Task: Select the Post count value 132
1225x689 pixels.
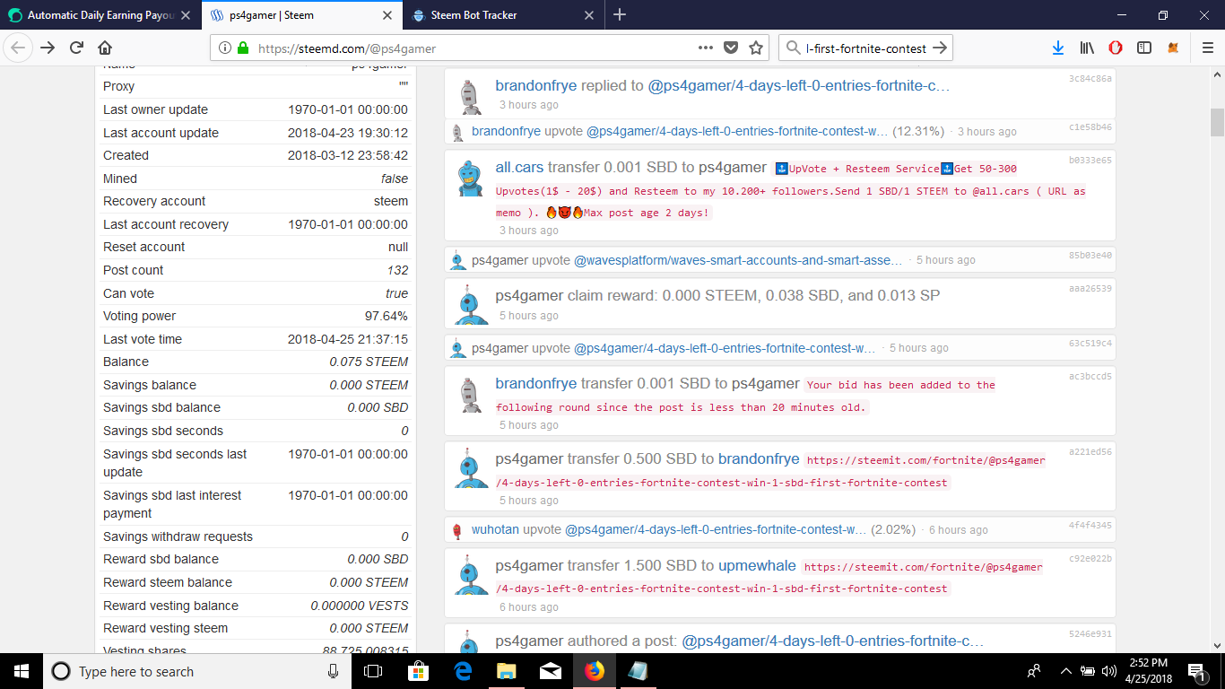Action: [x=397, y=270]
